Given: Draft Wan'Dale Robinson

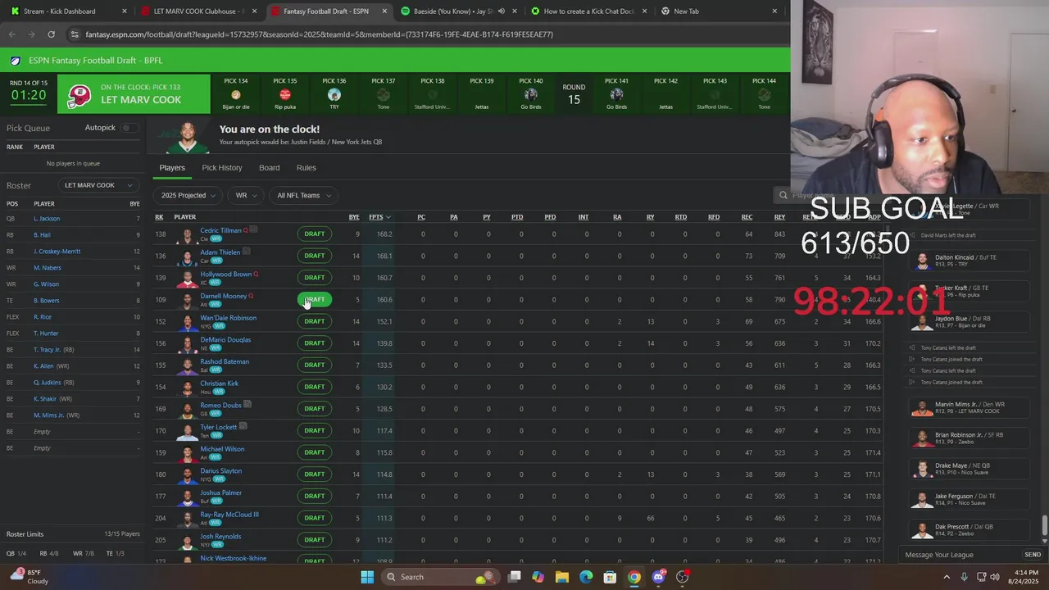Looking at the screenshot, I should click(315, 321).
